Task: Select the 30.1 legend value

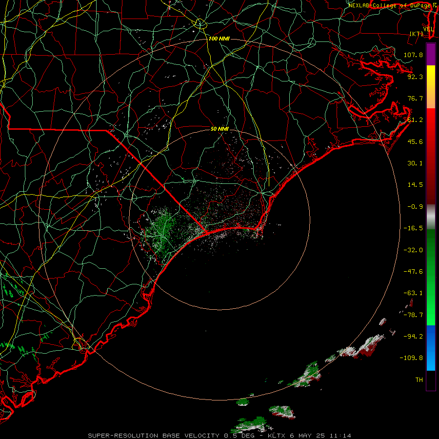Action: point(415,163)
